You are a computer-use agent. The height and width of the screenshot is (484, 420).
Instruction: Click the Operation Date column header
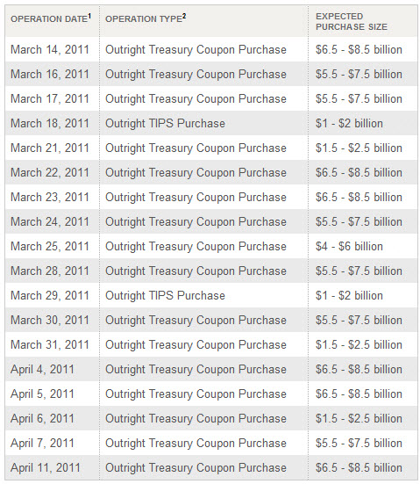[51, 18]
